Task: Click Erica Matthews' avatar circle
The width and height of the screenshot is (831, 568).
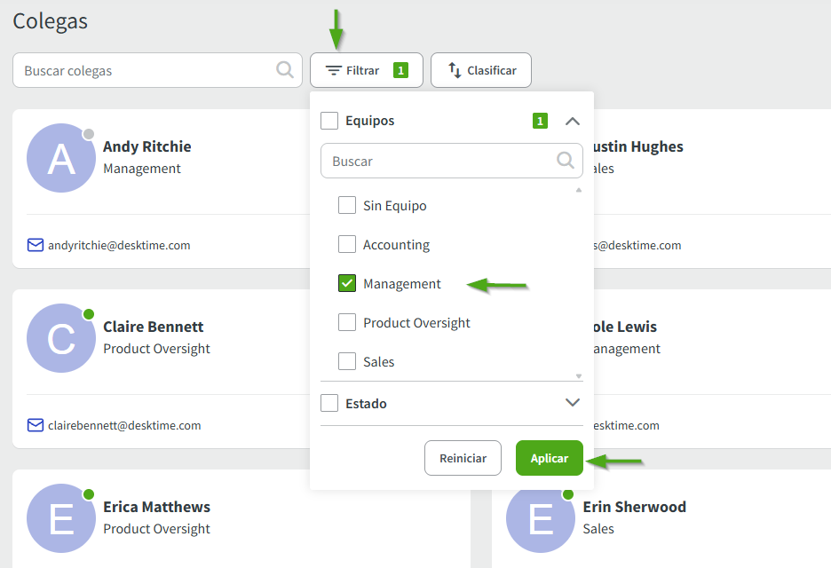Action: (x=61, y=518)
